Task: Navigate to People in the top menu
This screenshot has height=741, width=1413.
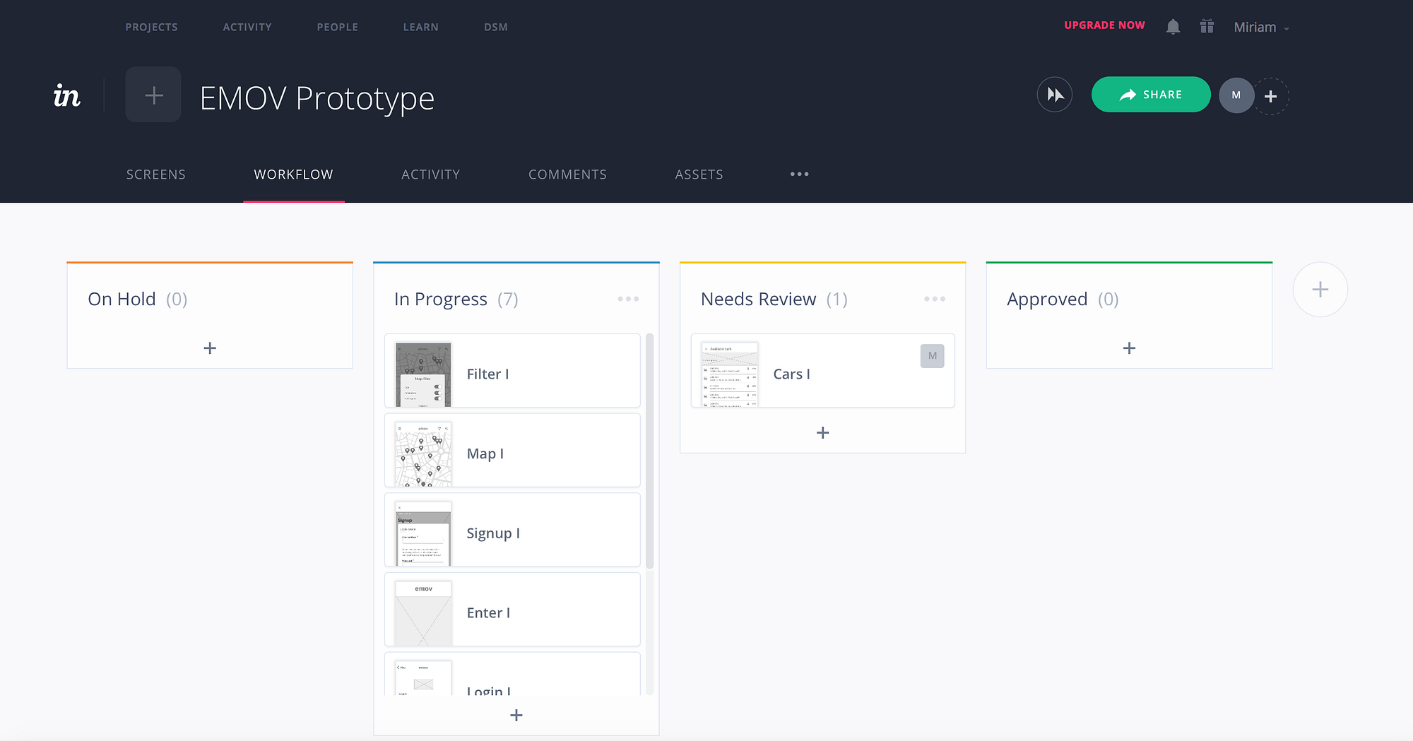Action: [337, 27]
